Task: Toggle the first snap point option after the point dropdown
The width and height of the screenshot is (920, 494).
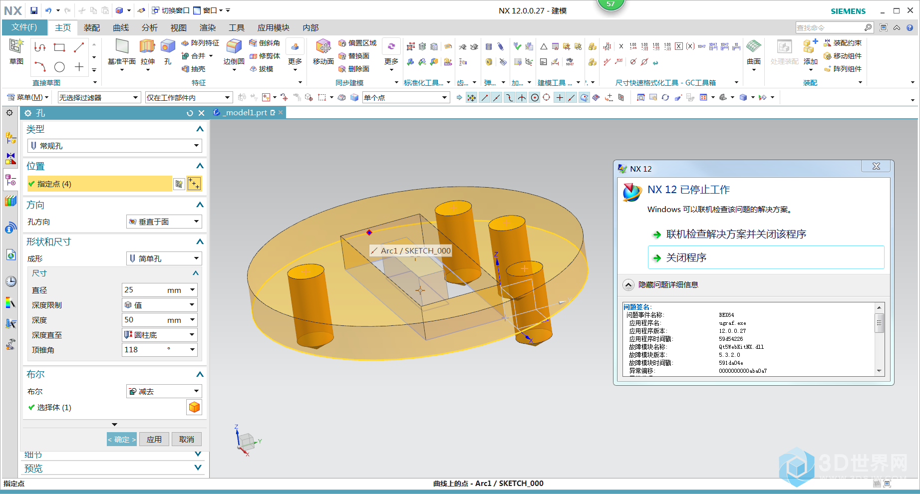Action: point(471,98)
